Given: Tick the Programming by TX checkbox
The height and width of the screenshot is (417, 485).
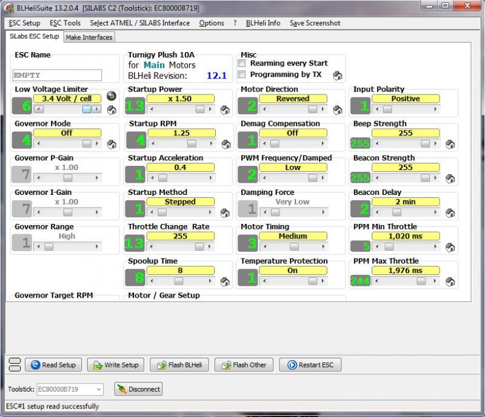Looking at the screenshot, I should click(x=242, y=75).
